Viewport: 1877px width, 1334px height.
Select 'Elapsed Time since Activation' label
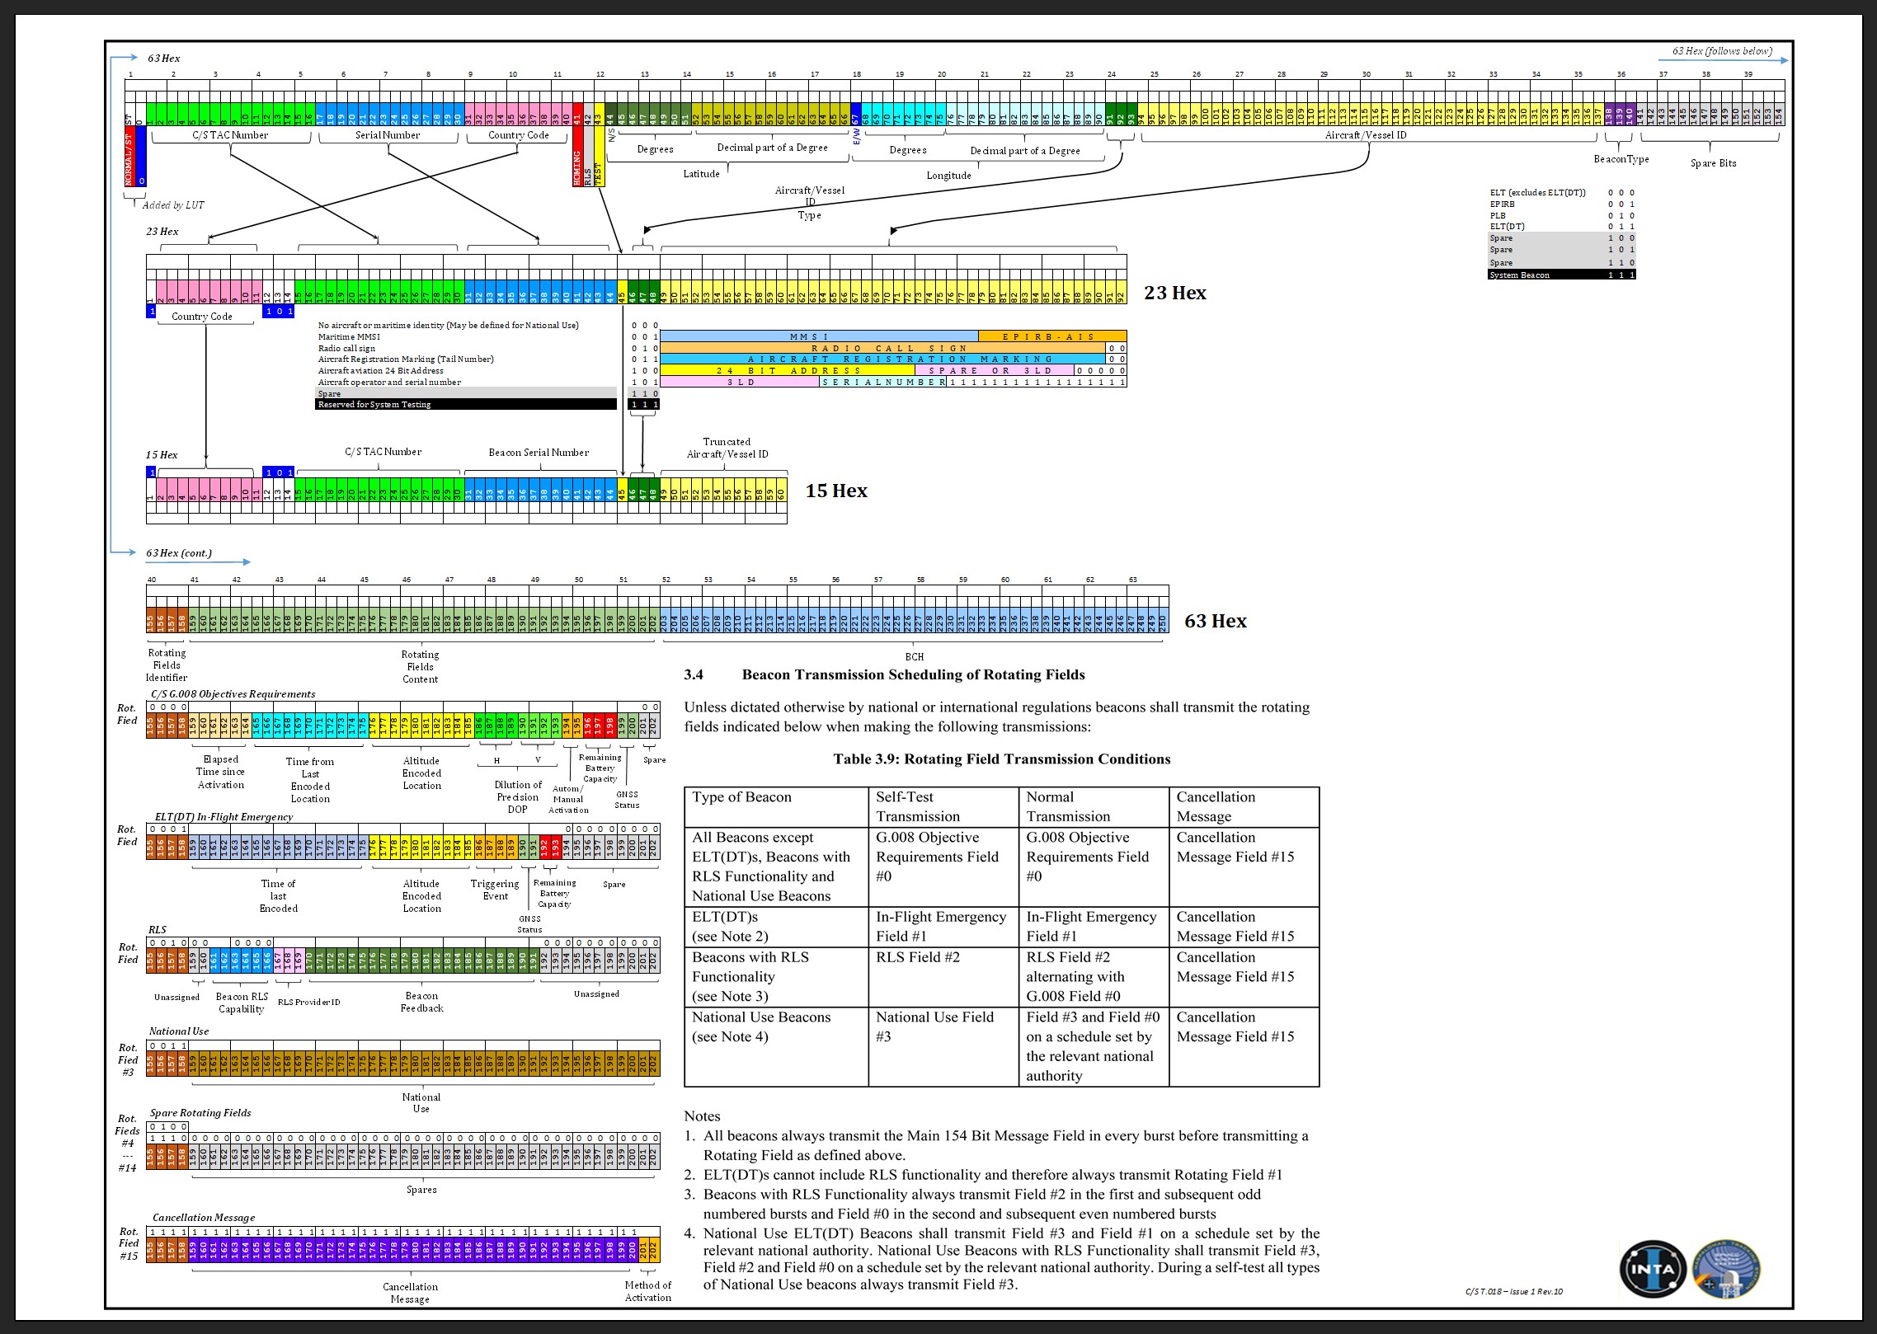tap(221, 773)
